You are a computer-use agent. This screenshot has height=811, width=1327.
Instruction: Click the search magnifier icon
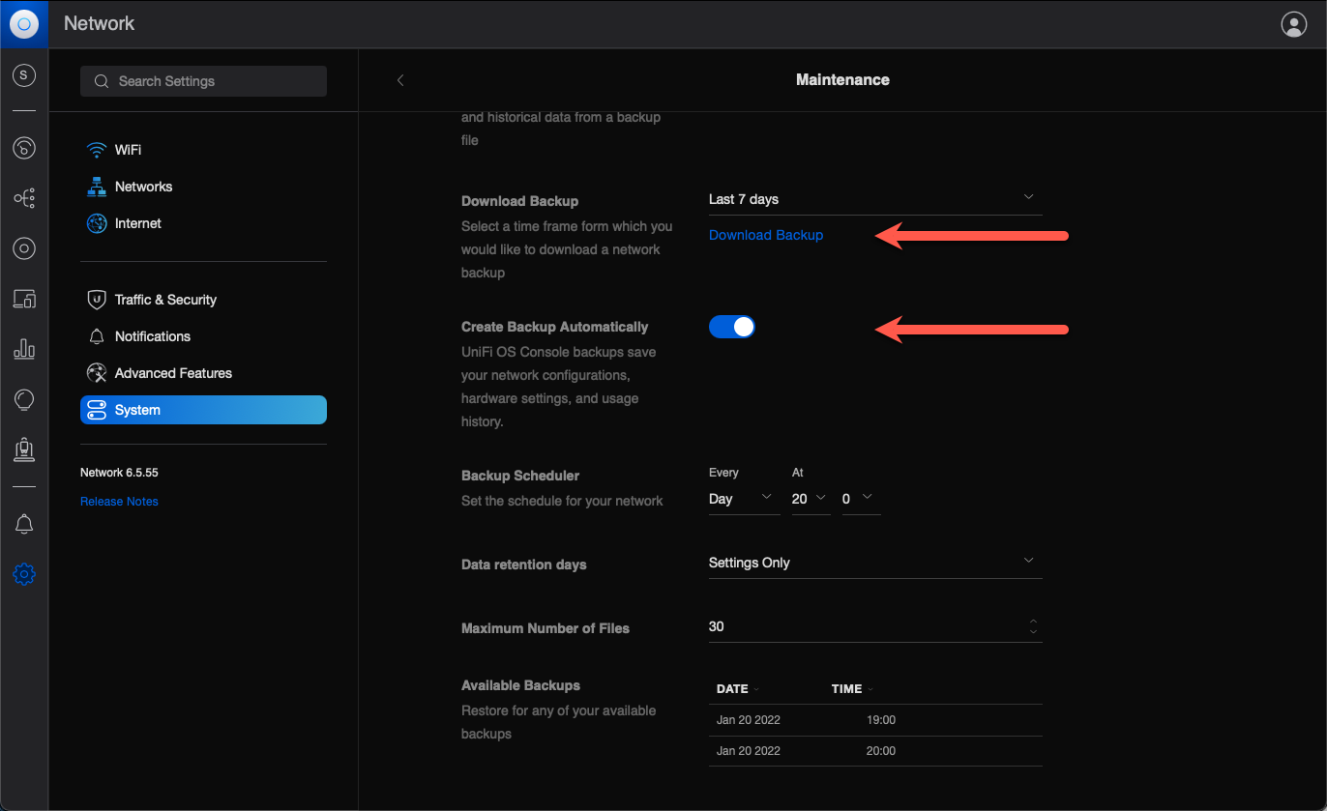101,81
